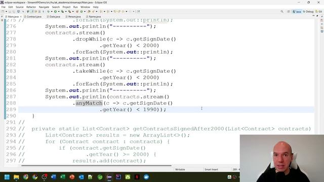Click the External Tools run icon
Screen dimensions: 324x182
(69, 12)
